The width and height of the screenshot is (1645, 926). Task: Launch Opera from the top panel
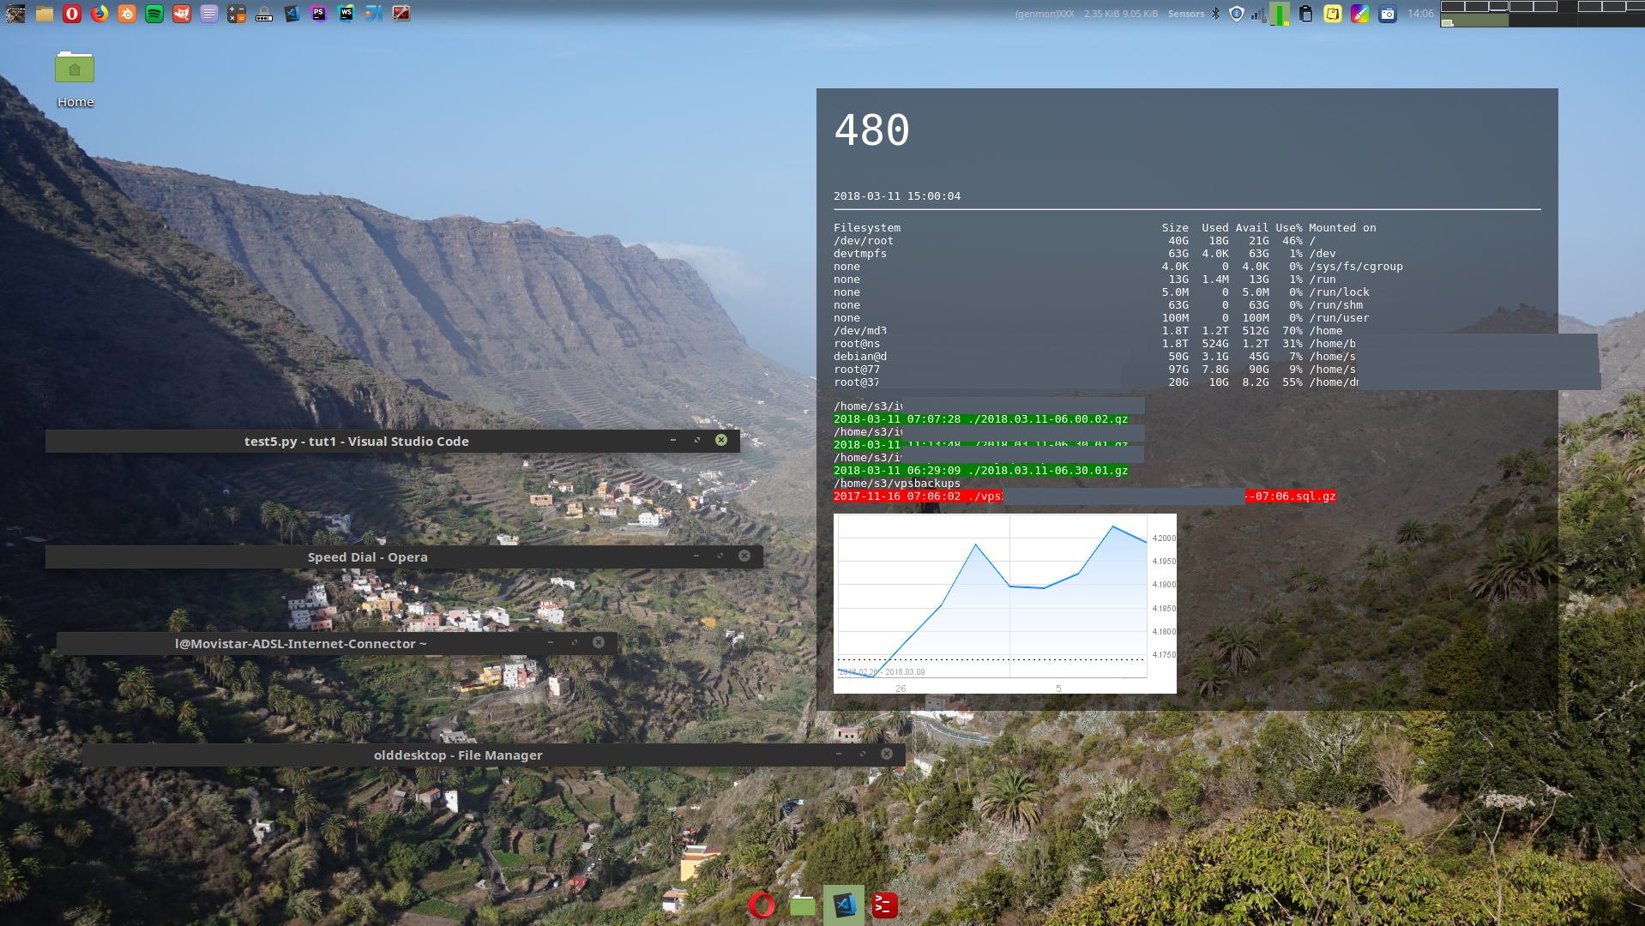[x=72, y=14]
